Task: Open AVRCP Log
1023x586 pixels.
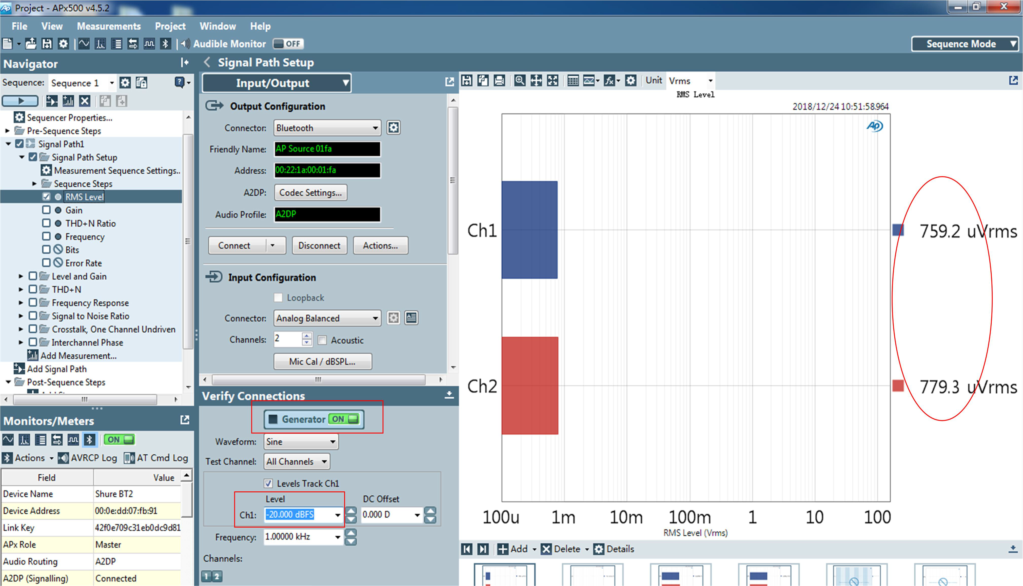Action: (x=88, y=458)
